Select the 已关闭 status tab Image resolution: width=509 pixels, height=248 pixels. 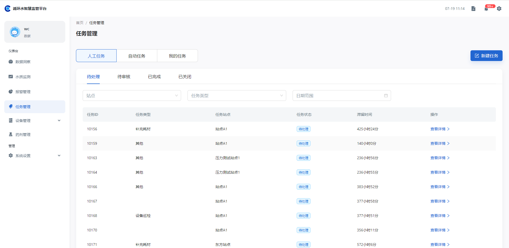pos(185,77)
